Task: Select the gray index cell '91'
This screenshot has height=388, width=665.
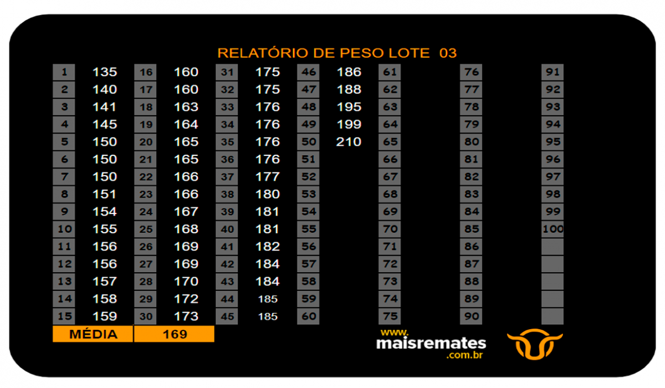Action: pos(553,72)
